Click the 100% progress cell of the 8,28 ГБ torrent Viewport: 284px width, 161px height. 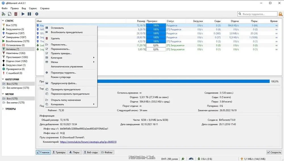click(x=156, y=29)
